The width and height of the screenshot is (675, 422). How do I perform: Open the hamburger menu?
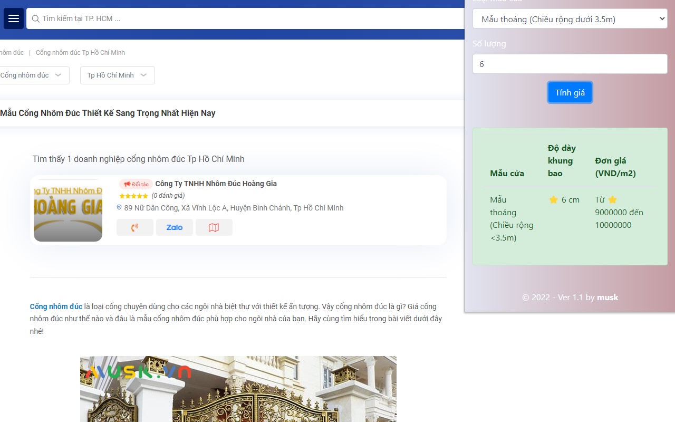pos(14,18)
